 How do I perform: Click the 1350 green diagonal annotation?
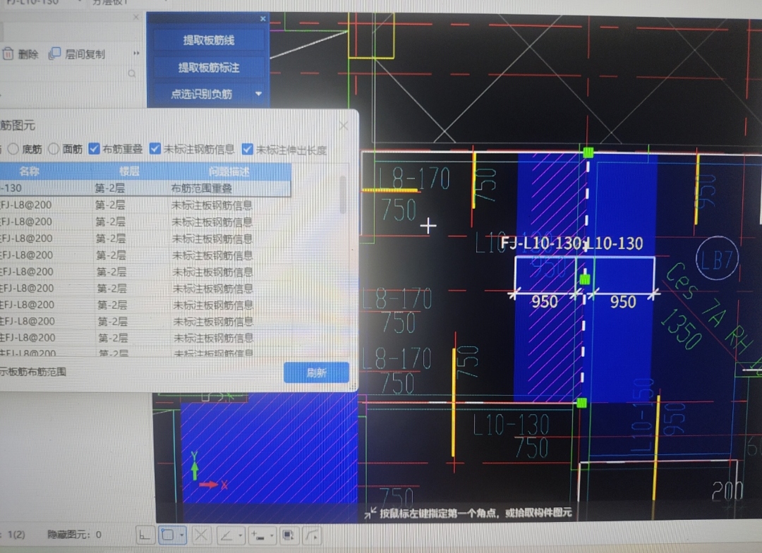pos(681,329)
